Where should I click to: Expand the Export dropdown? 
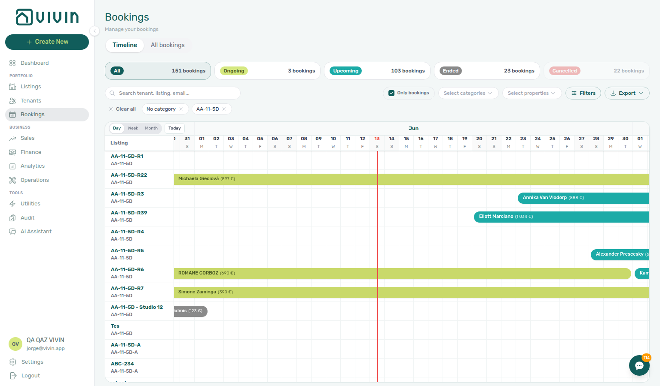(627, 93)
